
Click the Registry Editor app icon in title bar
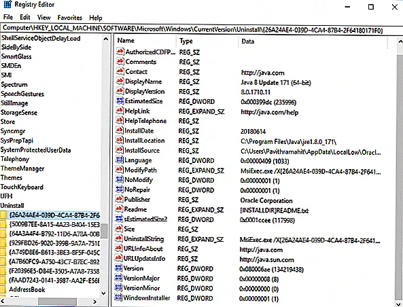(8, 4)
